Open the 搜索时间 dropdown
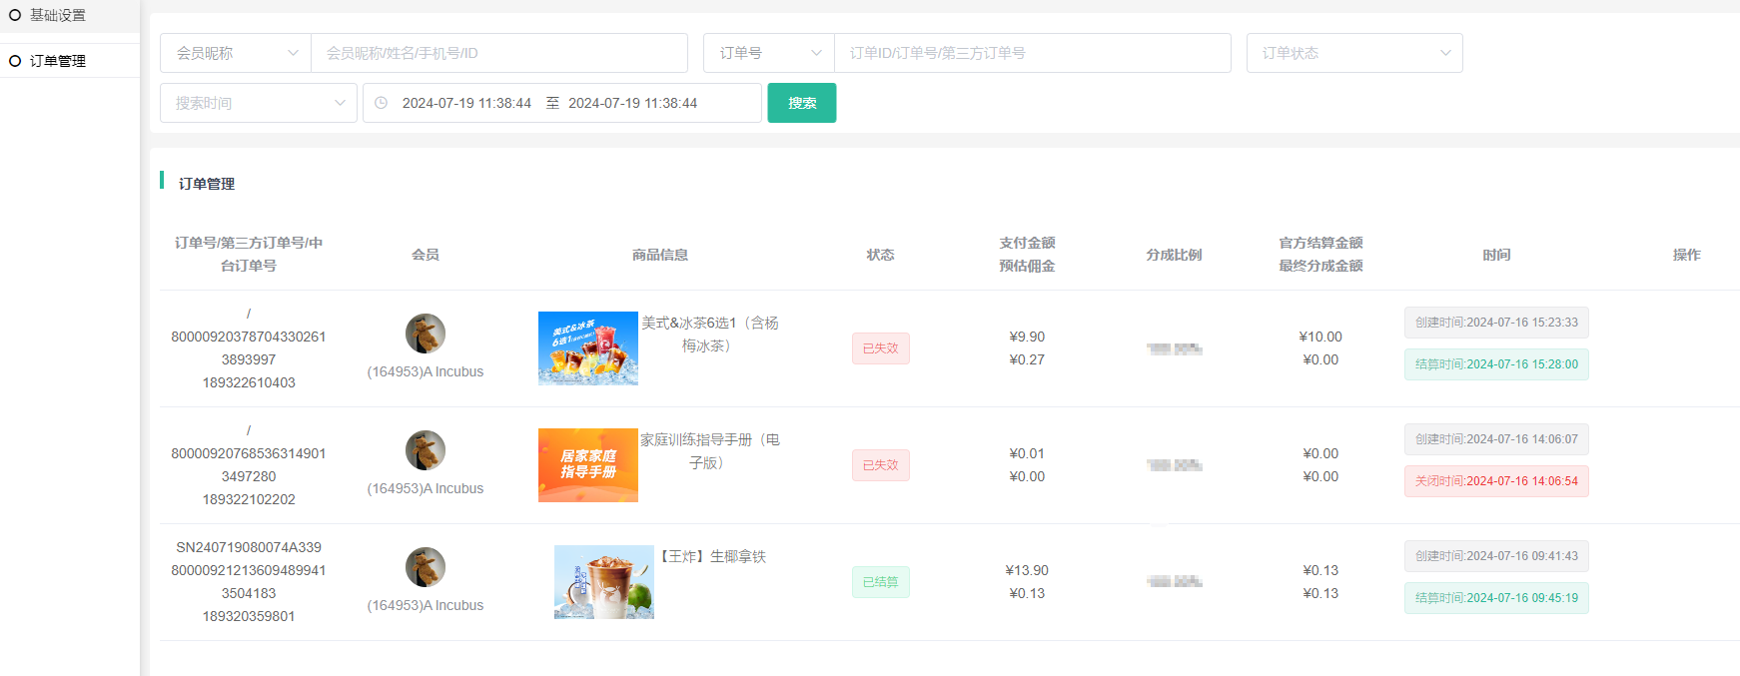This screenshot has height=676, width=1740. pyautogui.click(x=259, y=103)
